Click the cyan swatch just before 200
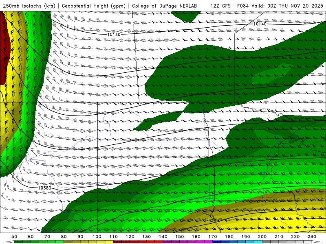Viewport: 326px width, 244px height. pyautogui.click(x=258, y=242)
